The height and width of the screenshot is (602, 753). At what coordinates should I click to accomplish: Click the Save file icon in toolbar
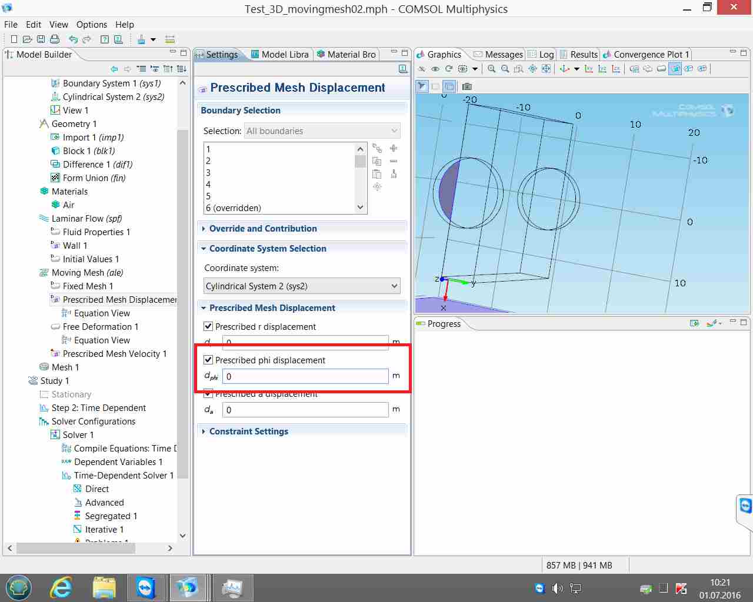coord(41,39)
